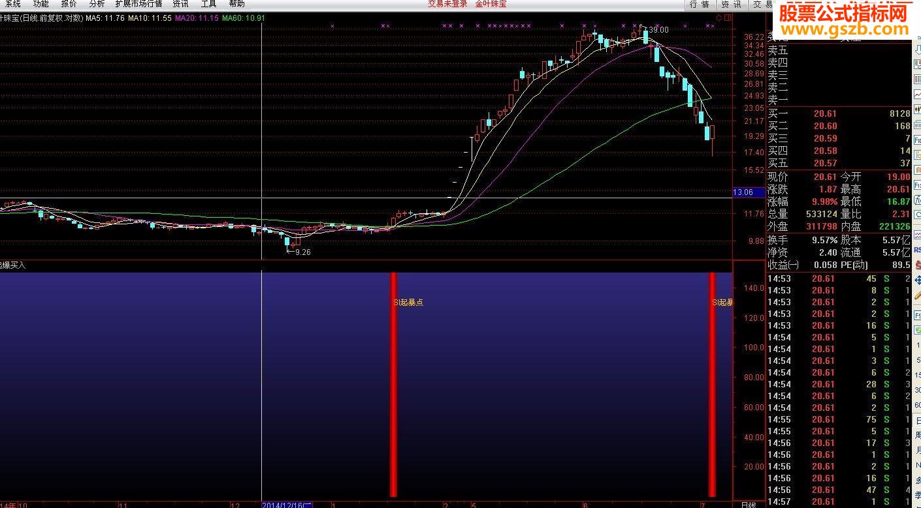Select the 买一 bid row at 20.61
This screenshot has width=921, height=508.
(839, 113)
